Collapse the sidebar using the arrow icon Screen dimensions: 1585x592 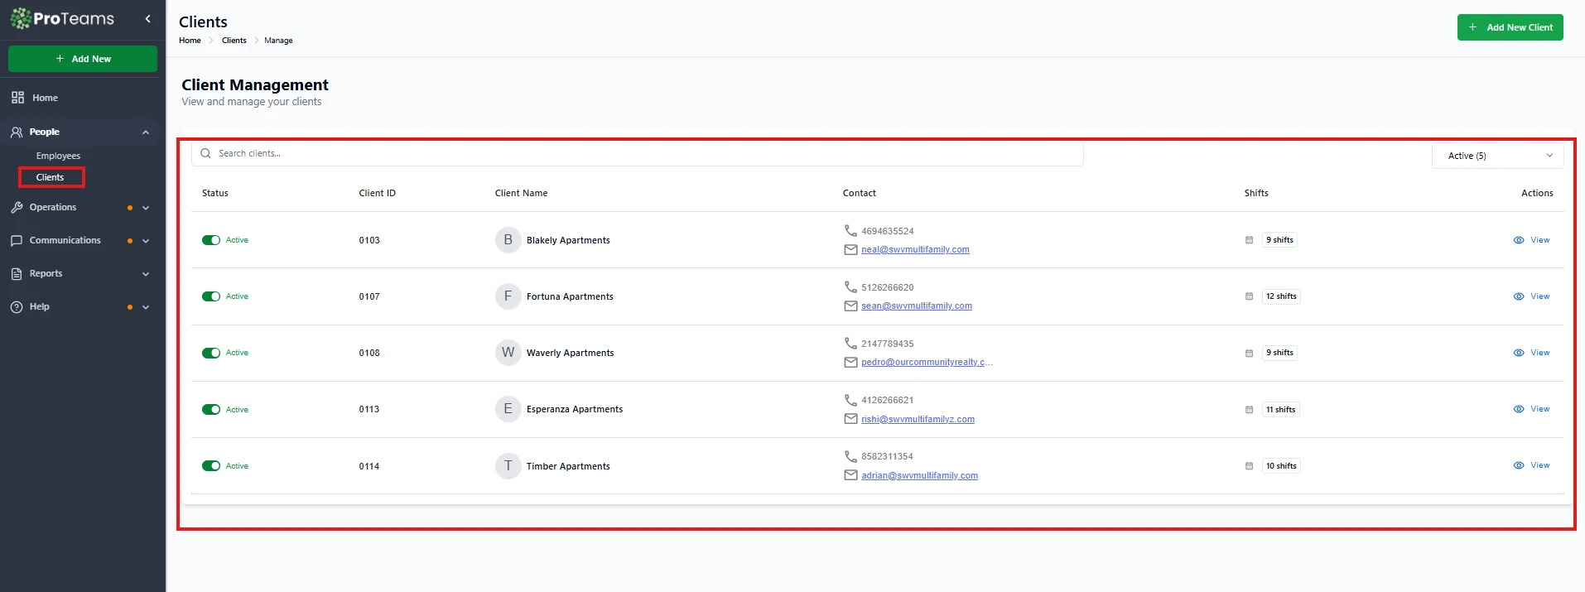[147, 18]
